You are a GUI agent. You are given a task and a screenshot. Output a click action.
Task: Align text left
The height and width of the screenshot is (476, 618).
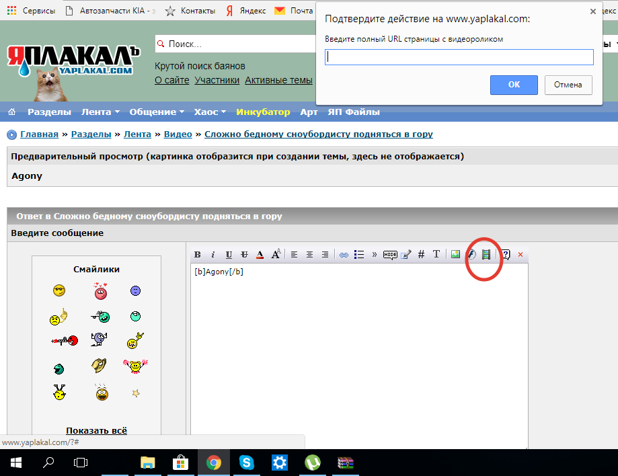tap(294, 255)
